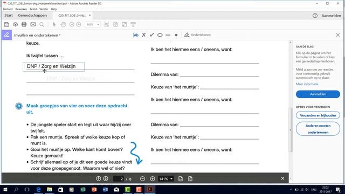Click the full screen mode icon
The width and height of the screenshot is (345, 194).
pos(125,24)
